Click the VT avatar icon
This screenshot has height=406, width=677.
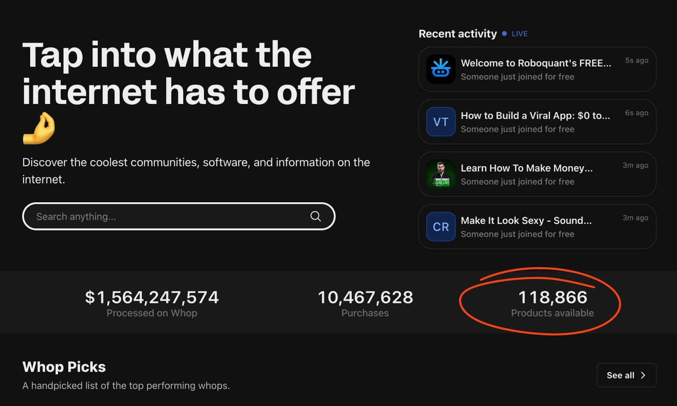tap(441, 122)
